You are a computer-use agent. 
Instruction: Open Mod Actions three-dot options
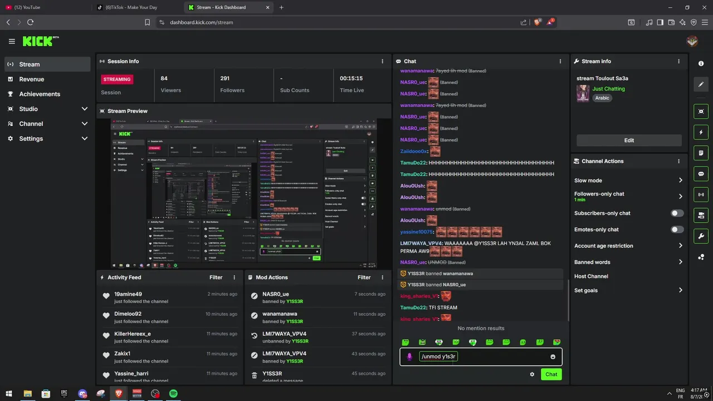(382, 277)
